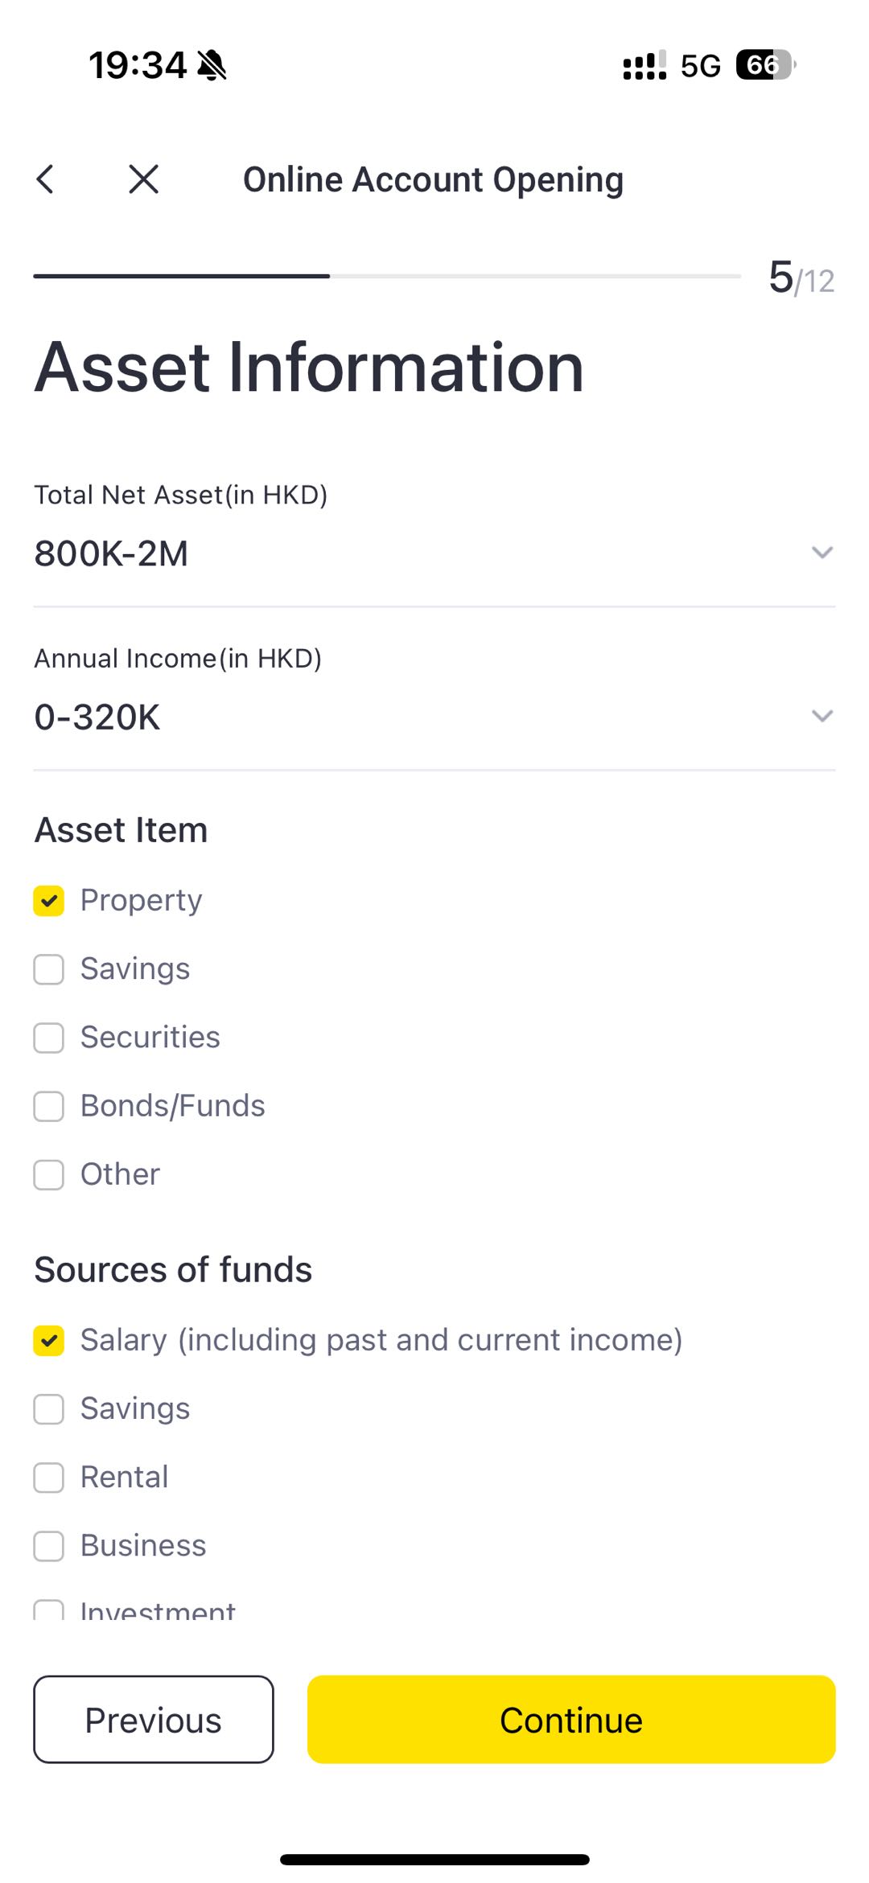Check the Savings asset item checkbox
The height and width of the screenshot is (1883, 869).
[49, 969]
